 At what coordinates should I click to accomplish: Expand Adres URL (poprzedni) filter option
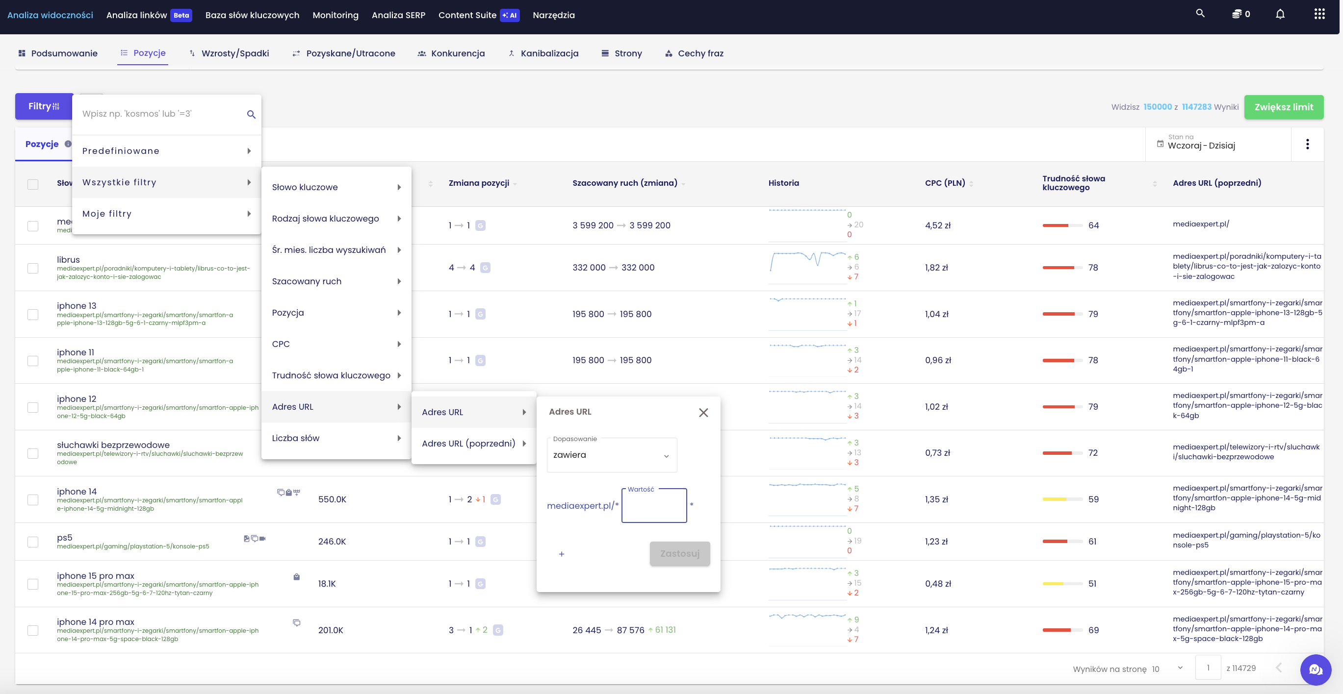coord(474,444)
